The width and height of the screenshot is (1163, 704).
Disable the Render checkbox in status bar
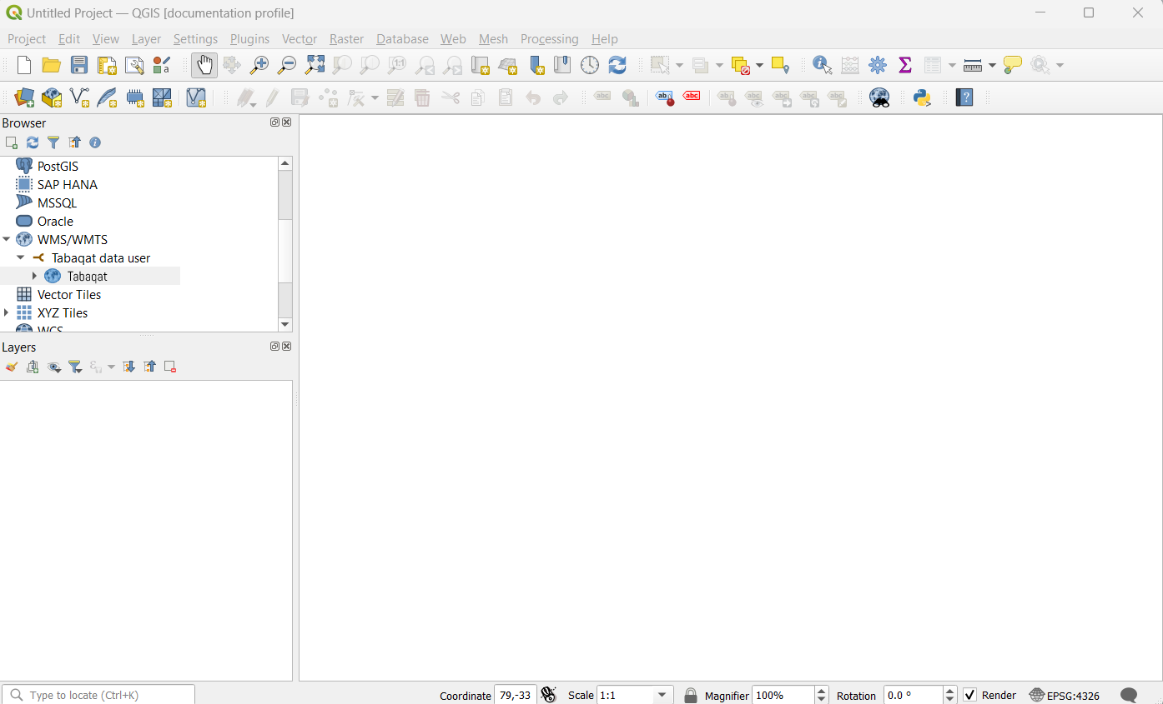pyautogui.click(x=970, y=694)
